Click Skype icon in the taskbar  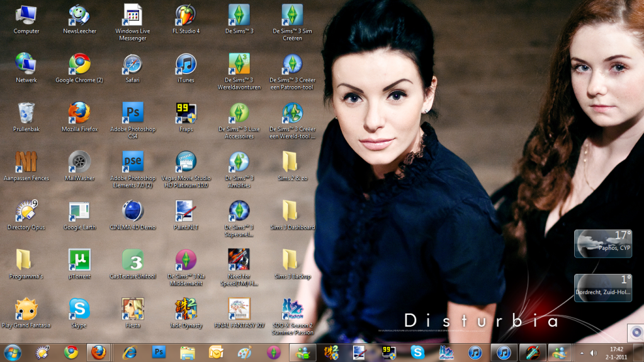click(417, 352)
